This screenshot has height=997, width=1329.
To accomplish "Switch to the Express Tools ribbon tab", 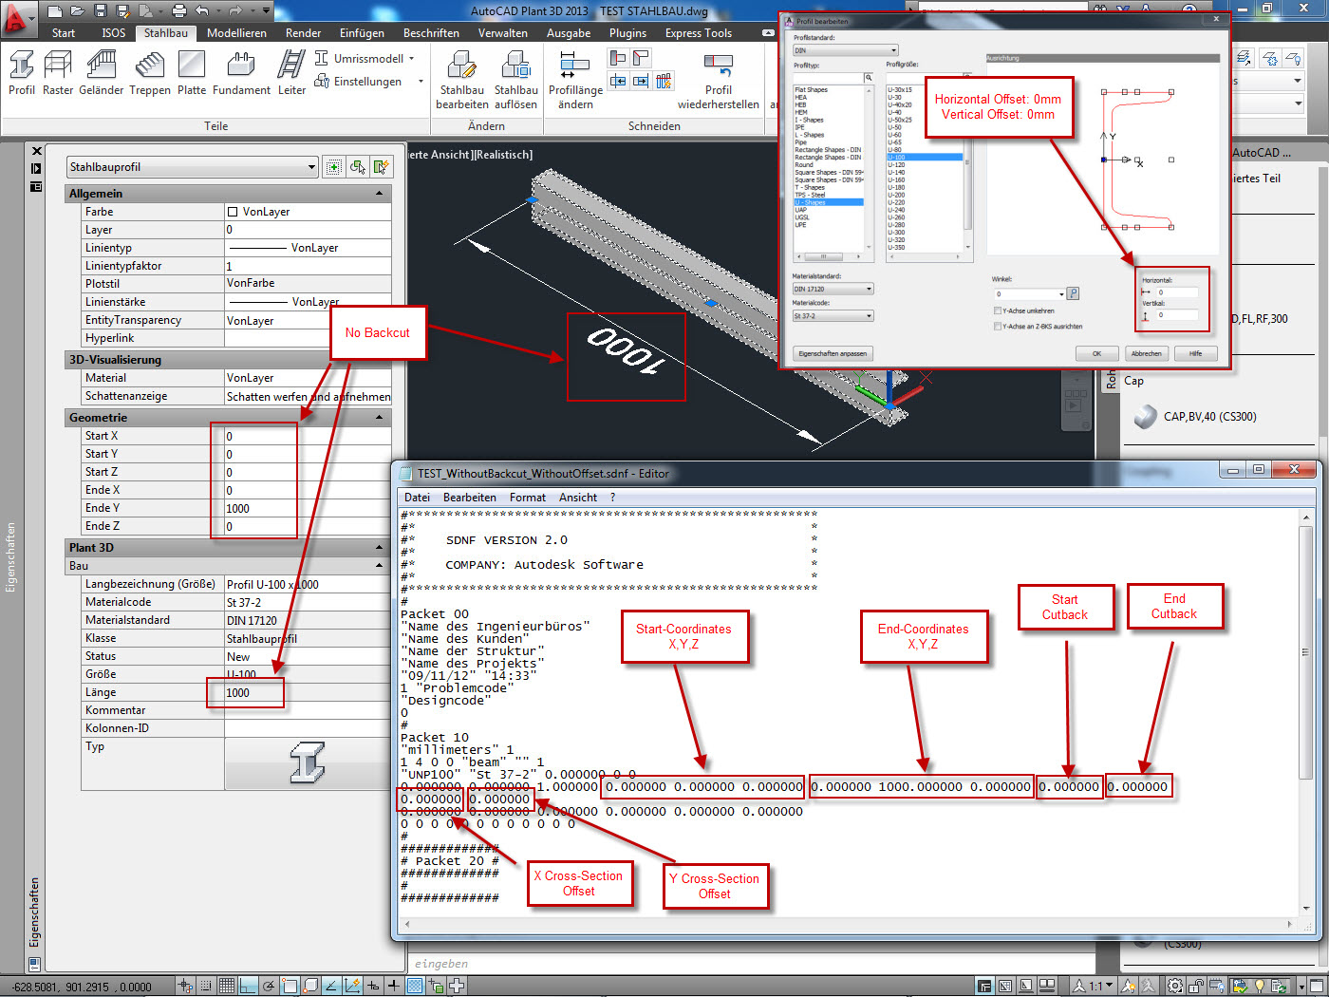I will pos(699,32).
